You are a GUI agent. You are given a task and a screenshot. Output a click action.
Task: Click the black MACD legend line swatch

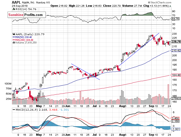click(14, 110)
